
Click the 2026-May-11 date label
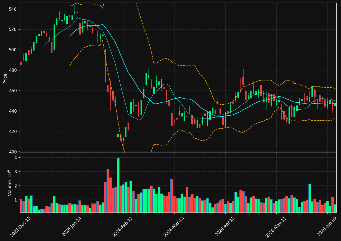[276, 227]
